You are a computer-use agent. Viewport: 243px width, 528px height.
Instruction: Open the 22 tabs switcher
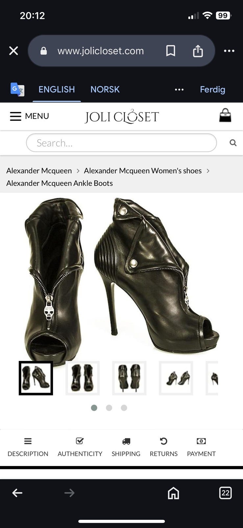pos(225,493)
